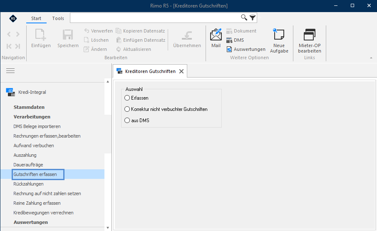Click the Kredi-Integral label
Image resolution: width=377 pixels, height=231 pixels.
click(32, 92)
